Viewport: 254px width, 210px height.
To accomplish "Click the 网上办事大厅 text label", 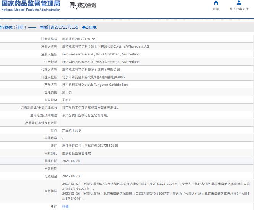I will click(x=239, y=9).
